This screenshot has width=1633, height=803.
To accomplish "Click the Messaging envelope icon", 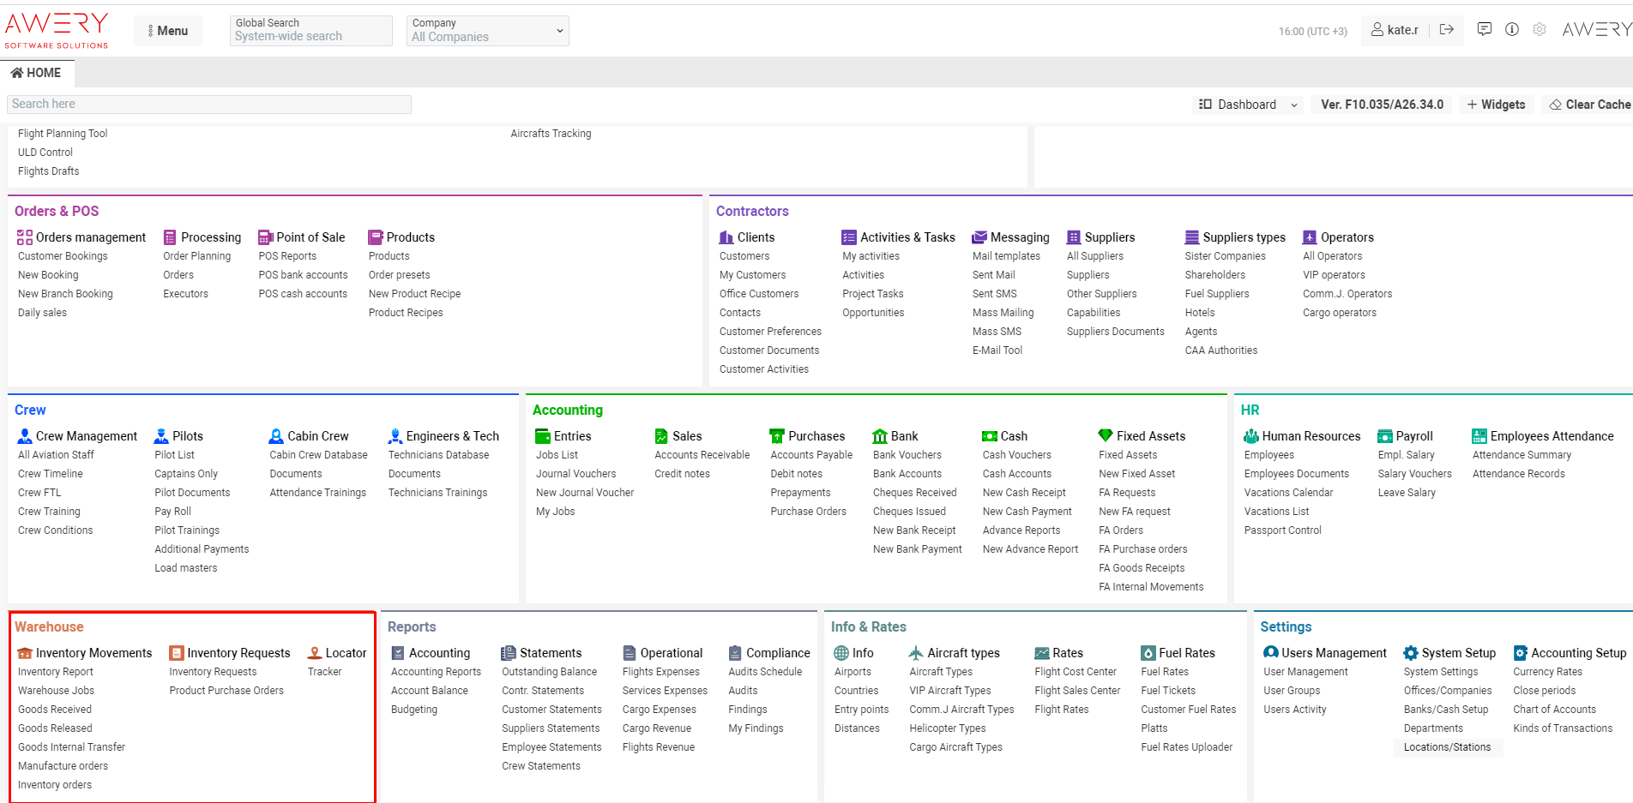I will (979, 237).
